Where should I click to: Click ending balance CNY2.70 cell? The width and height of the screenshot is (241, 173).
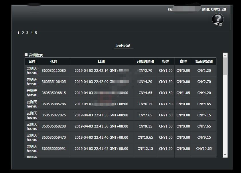point(204,82)
